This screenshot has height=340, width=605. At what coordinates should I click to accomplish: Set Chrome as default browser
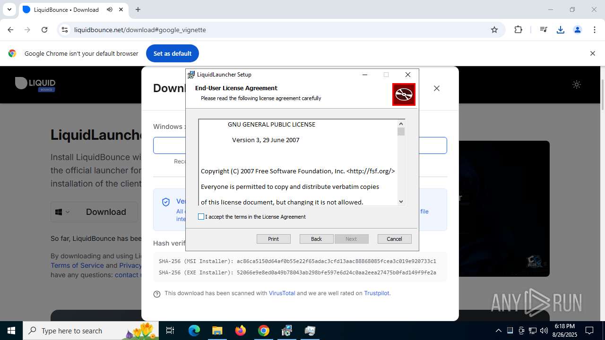point(173,53)
